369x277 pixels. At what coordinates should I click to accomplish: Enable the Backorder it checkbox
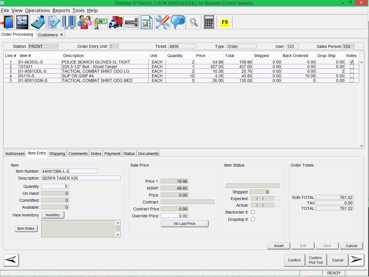point(253,212)
